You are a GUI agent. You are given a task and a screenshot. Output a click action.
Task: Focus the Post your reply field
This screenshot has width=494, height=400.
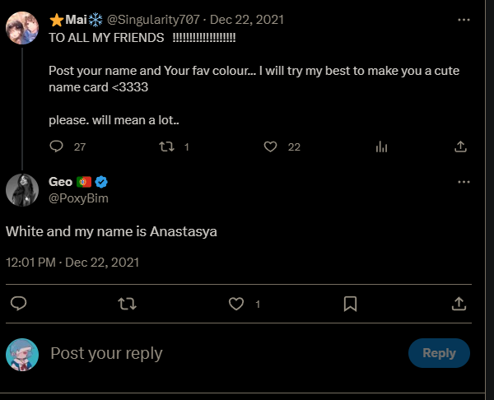point(227,353)
